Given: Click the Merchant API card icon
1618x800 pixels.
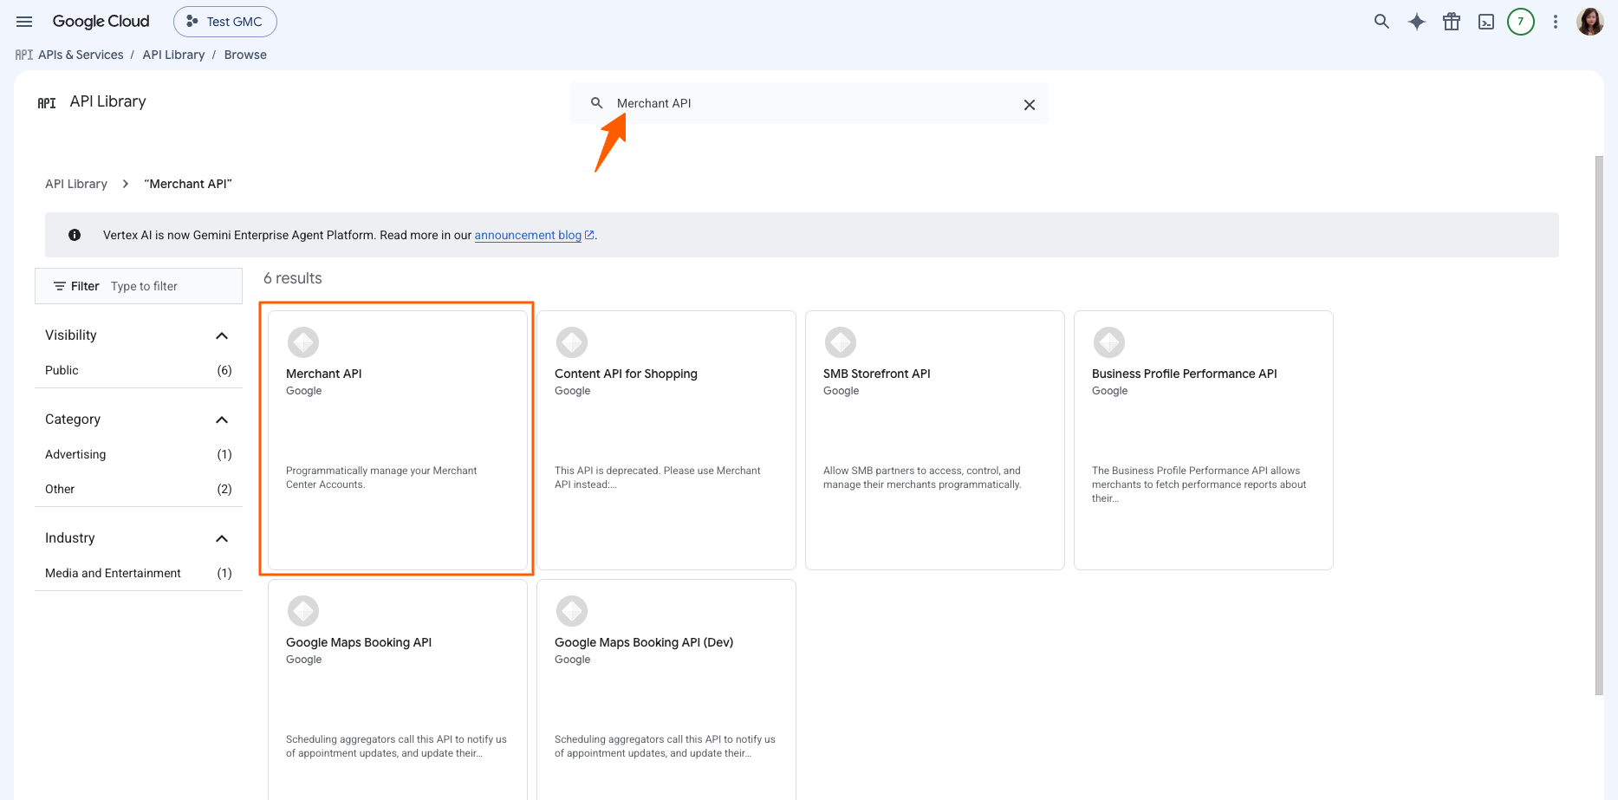Looking at the screenshot, I should [303, 342].
